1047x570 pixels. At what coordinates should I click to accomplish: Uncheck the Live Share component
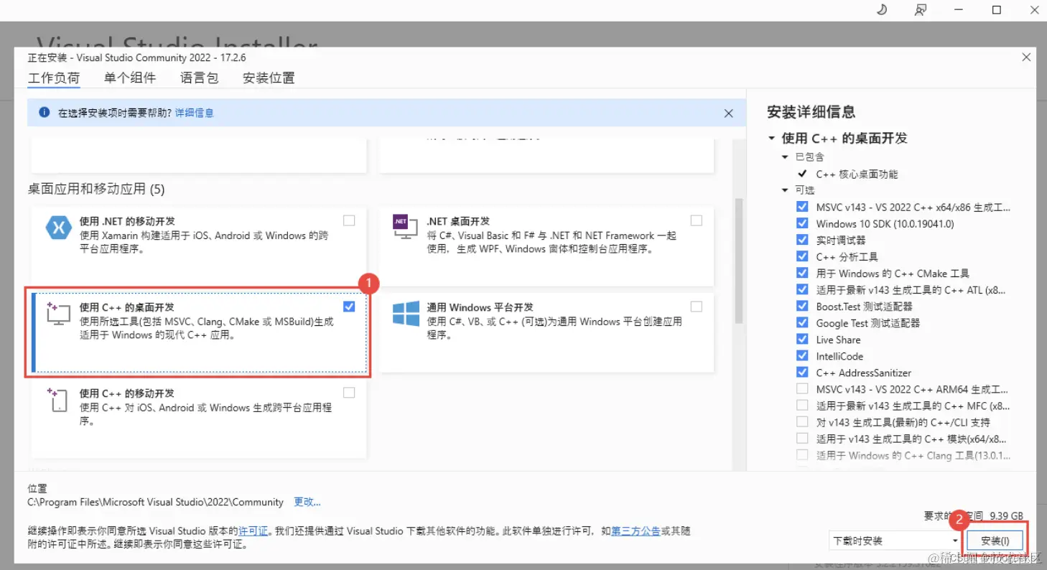tap(802, 340)
